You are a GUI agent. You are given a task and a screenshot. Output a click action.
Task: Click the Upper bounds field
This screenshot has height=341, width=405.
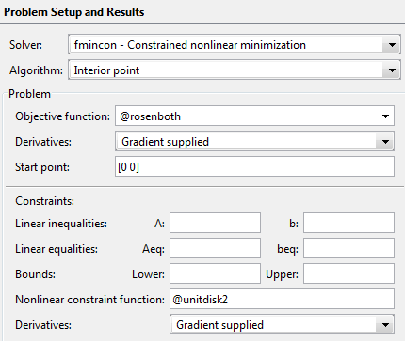[348, 273]
